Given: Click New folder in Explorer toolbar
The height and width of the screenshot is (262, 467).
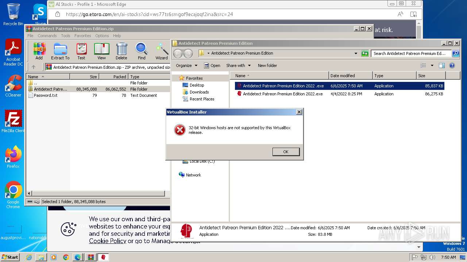Looking at the screenshot, I should tap(267, 65).
